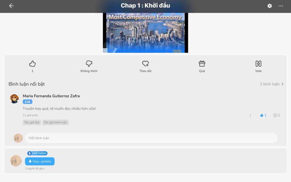Screen dimensions: 291x182
Task: Select the Tác giả bình luận tag
Action: [x=56, y=122]
